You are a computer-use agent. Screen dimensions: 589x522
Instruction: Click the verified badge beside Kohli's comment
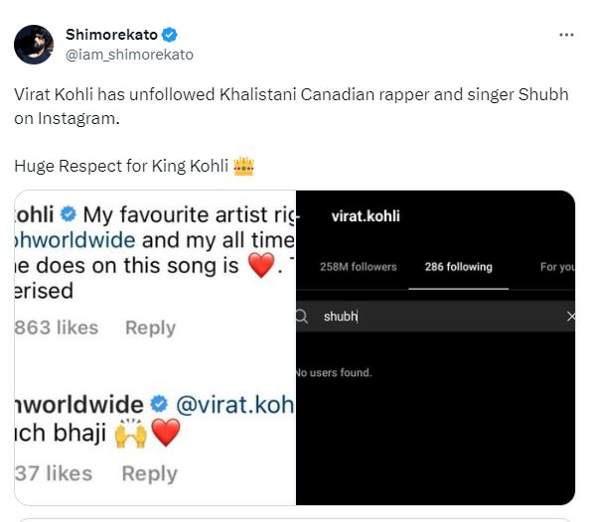point(69,214)
